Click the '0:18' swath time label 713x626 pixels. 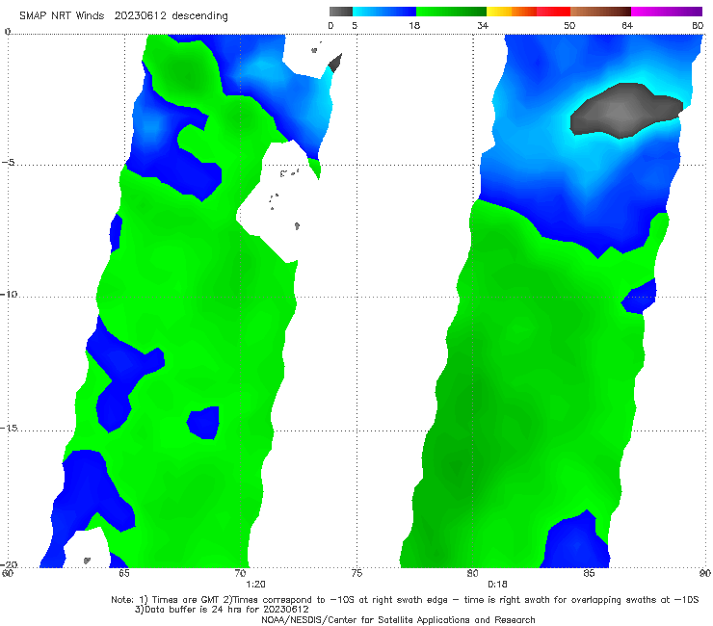(x=497, y=585)
